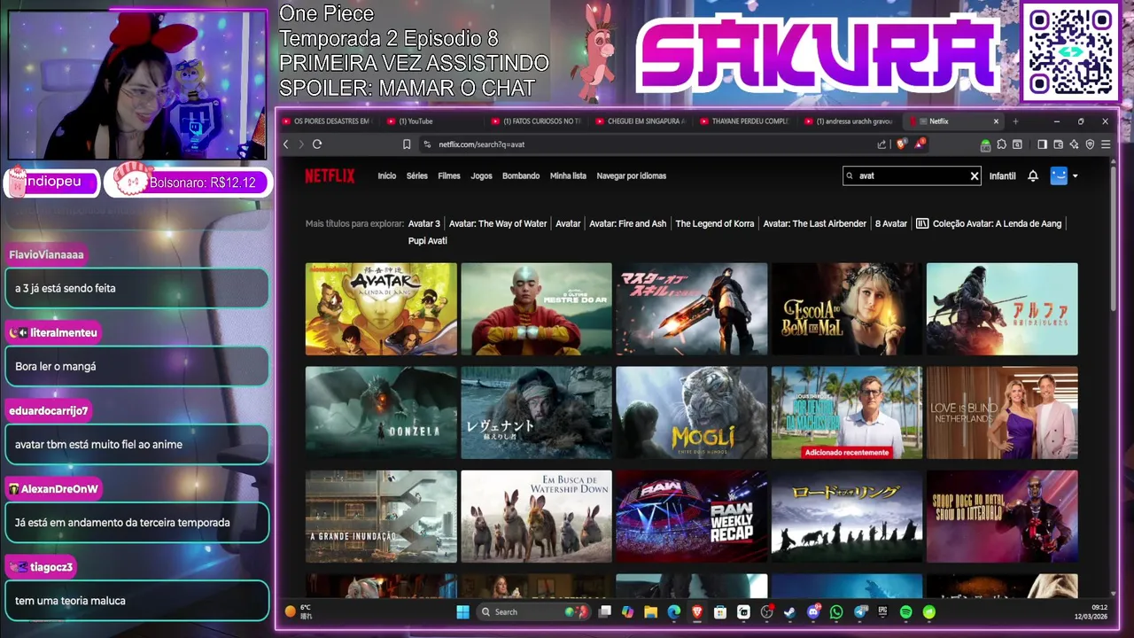Open Epic Games launcher on taskbar

[x=883, y=611]
